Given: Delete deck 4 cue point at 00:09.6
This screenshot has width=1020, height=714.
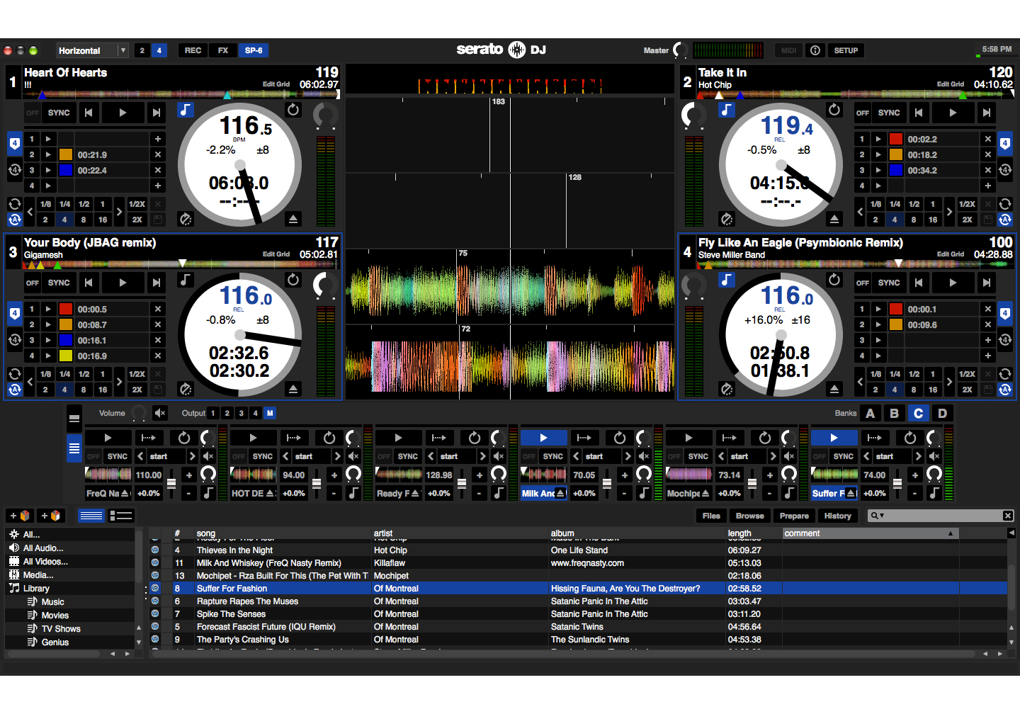Looking at the screenshot, I should pyautogui.click(x=988, y=324).
